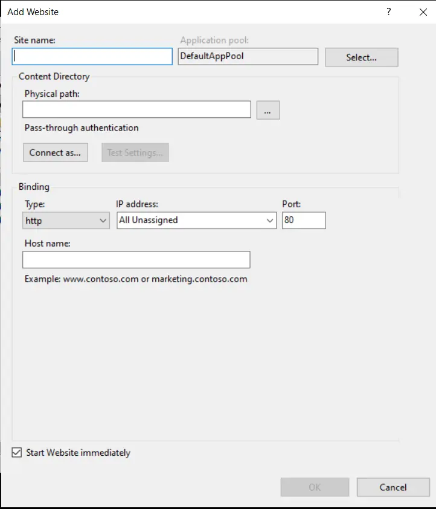Viewport: 436px width, 509px height.
Task: Click the Test Settings... button
Action: pos(135,153)
